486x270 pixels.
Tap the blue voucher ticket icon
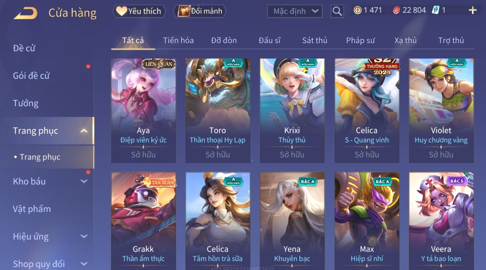[436, 10]
